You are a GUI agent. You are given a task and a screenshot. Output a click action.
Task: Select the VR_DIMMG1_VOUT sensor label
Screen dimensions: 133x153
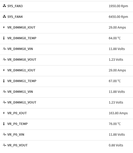click(x=22, y=102)
